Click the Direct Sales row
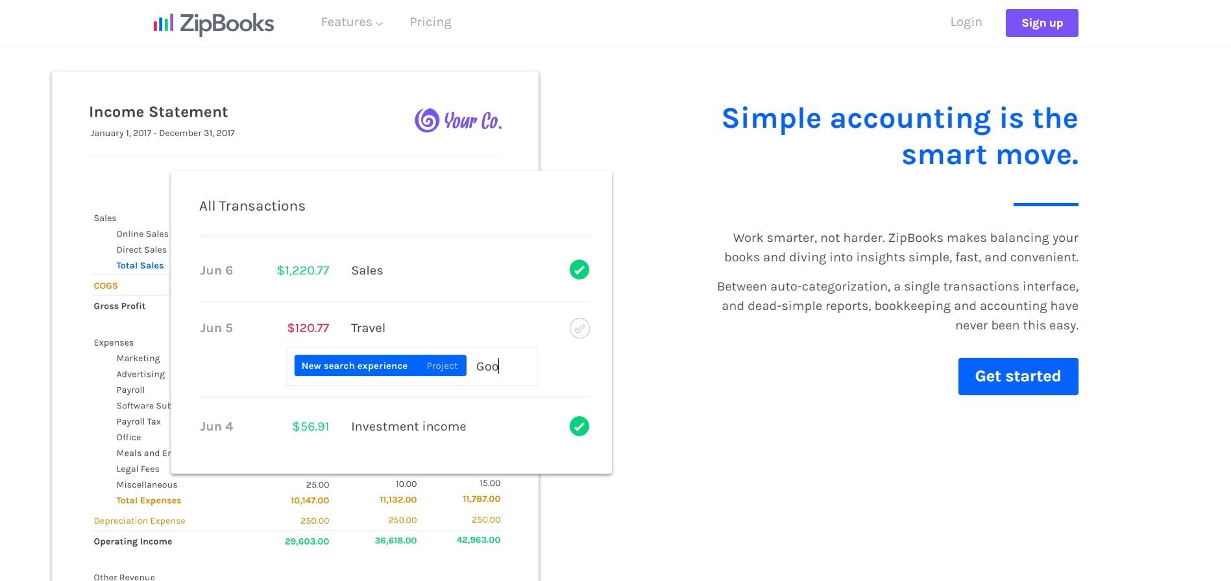This screenshot has width=1231, height=581. pos(141,250)
